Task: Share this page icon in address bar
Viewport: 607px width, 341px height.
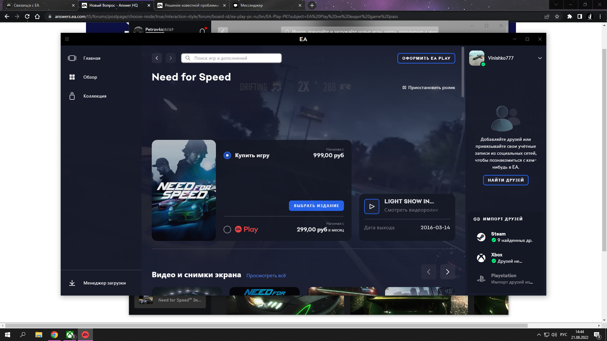Action: tap(547, 16)
